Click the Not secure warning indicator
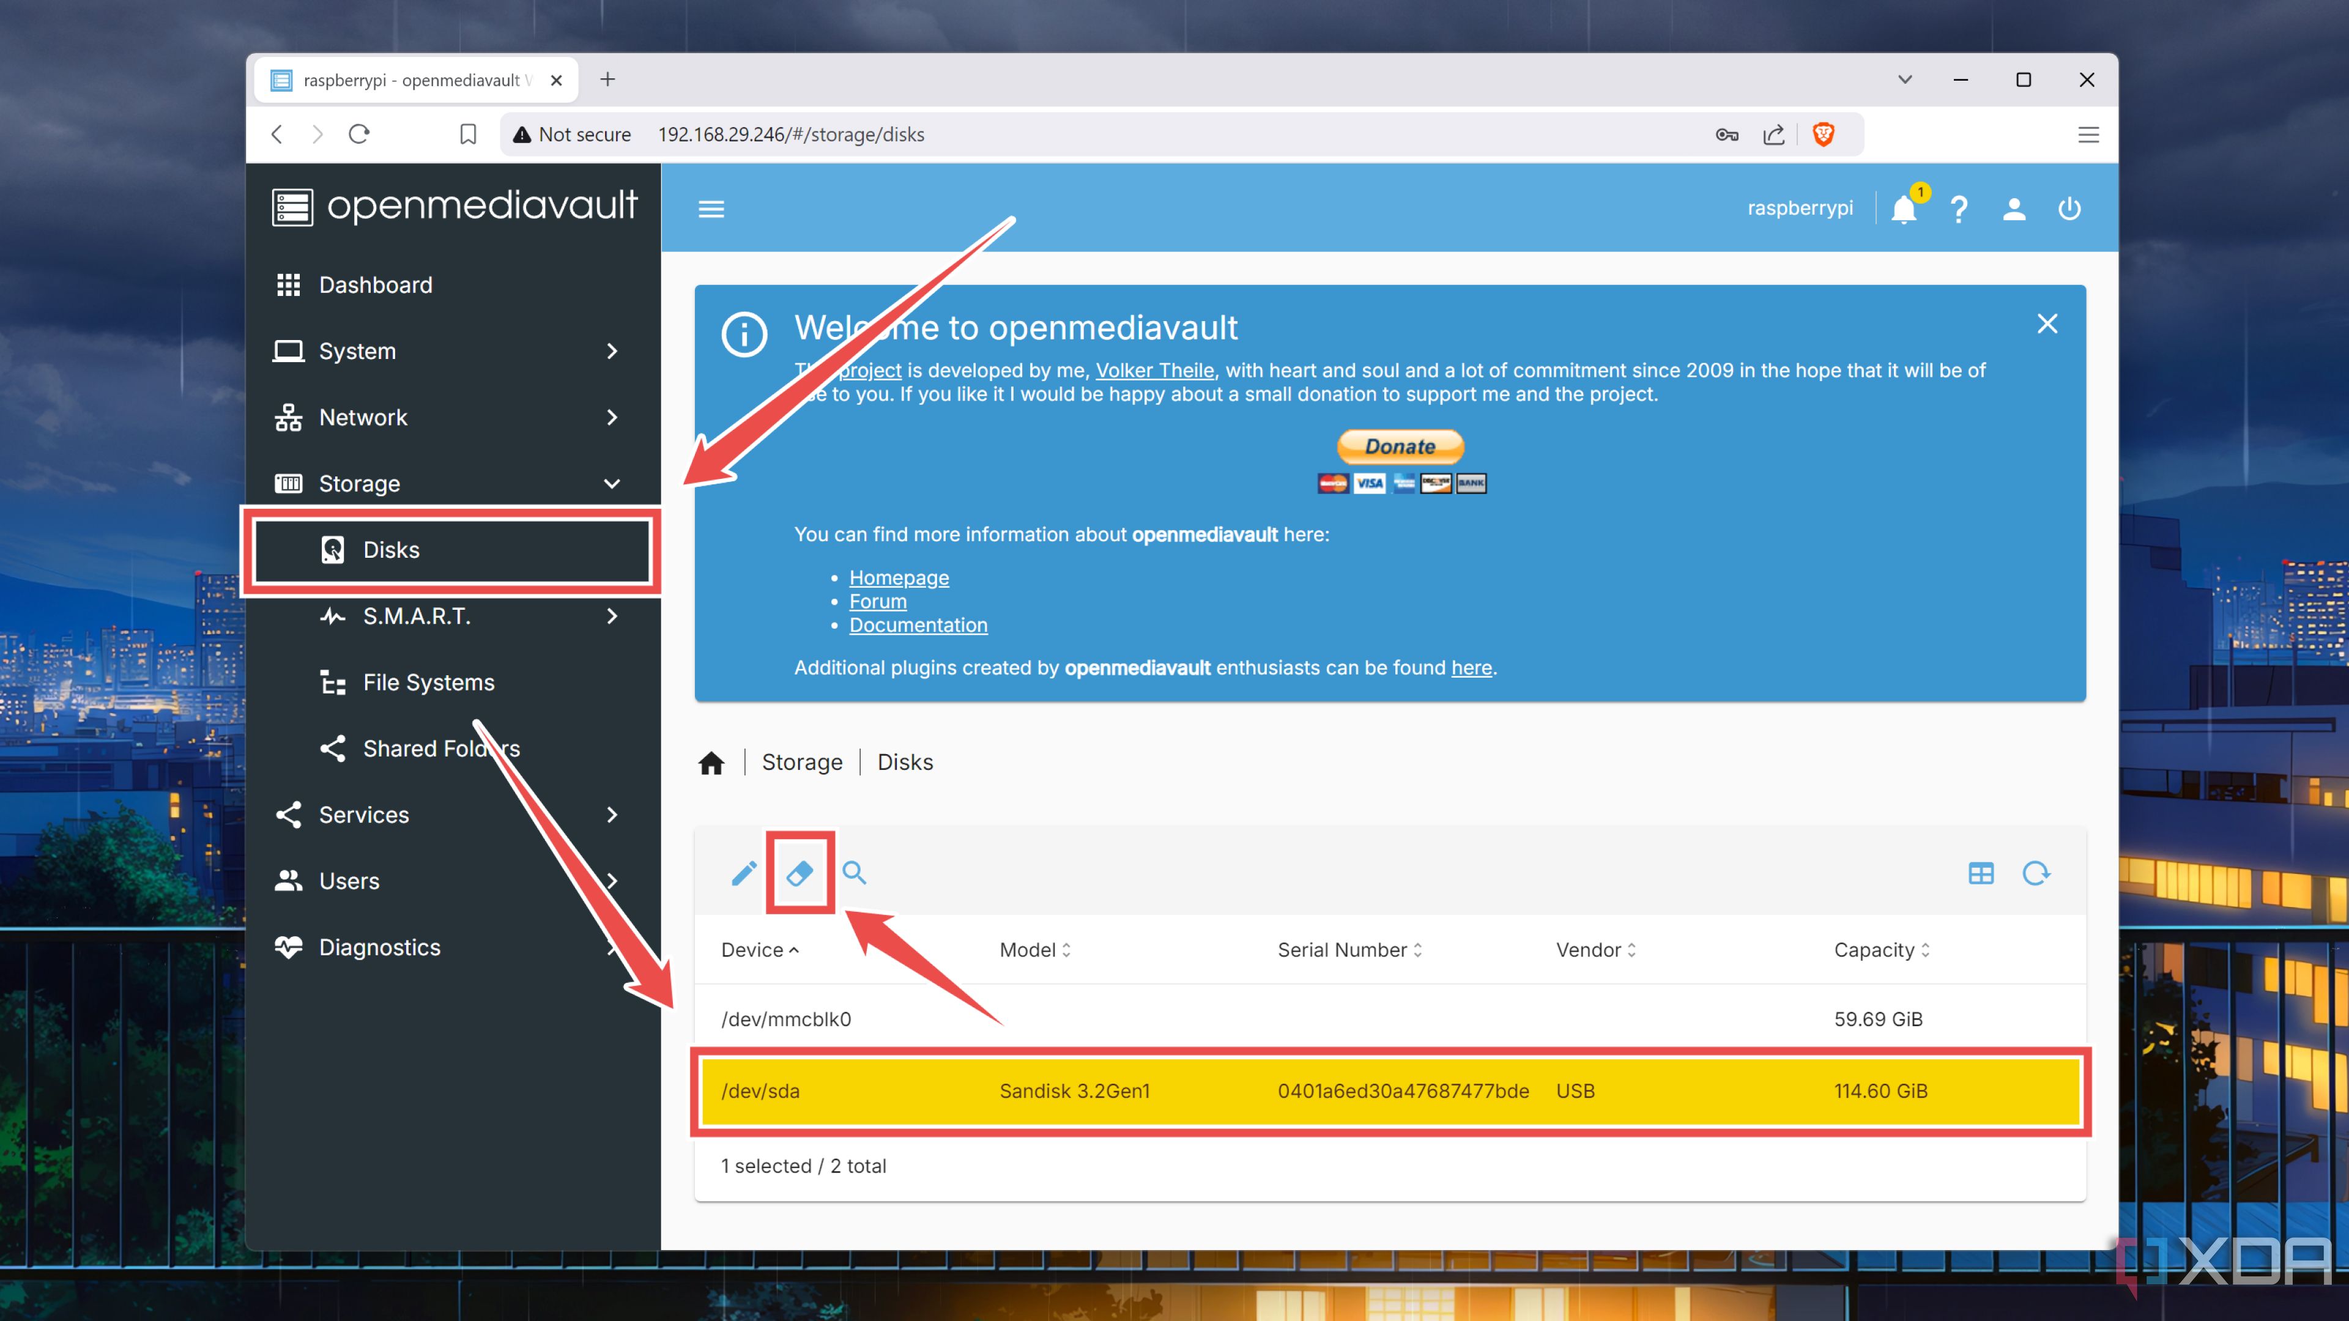 [572, 134]
